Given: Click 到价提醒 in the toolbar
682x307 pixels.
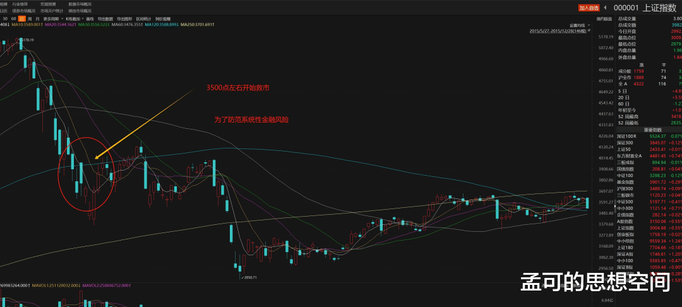Looking at the screenshot, I should (163, 19).
